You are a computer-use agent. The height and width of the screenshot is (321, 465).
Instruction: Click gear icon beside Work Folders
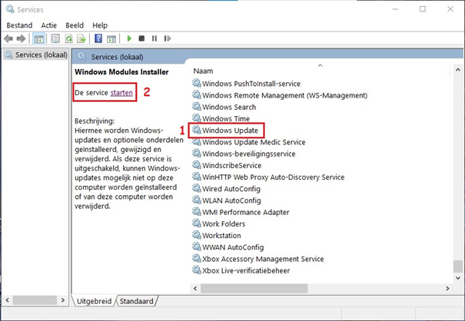coord(196,223)
